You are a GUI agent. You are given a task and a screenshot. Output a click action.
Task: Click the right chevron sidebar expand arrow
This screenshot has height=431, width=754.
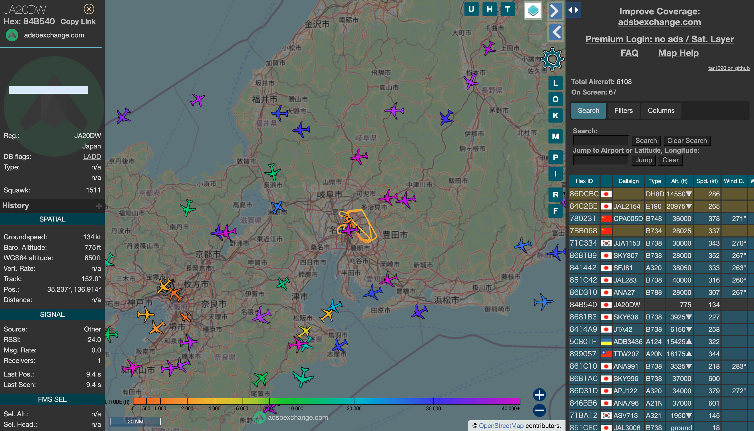tap(555, 11)
